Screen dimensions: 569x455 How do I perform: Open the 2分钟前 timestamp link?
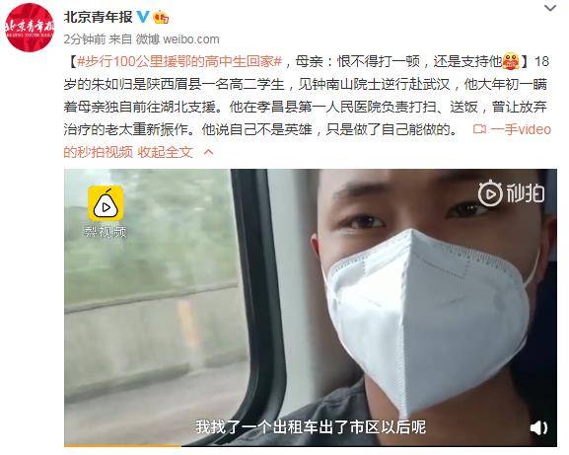click(84, 39)
